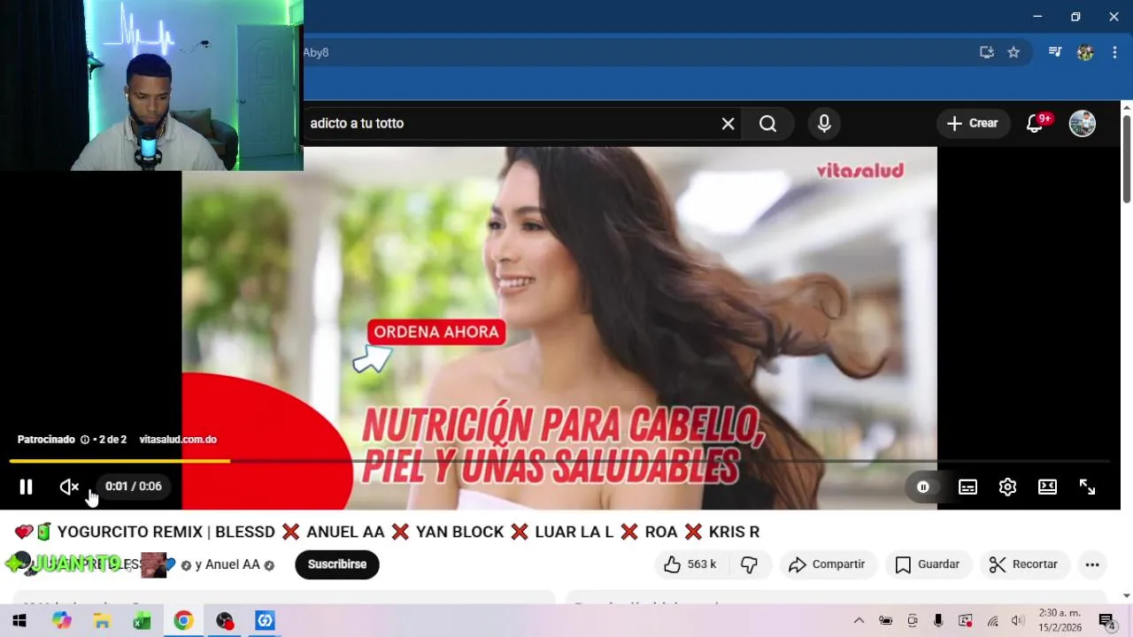Click the ORDENA AHORA ad button
The image size is (1133, 637).
(436, 333)
